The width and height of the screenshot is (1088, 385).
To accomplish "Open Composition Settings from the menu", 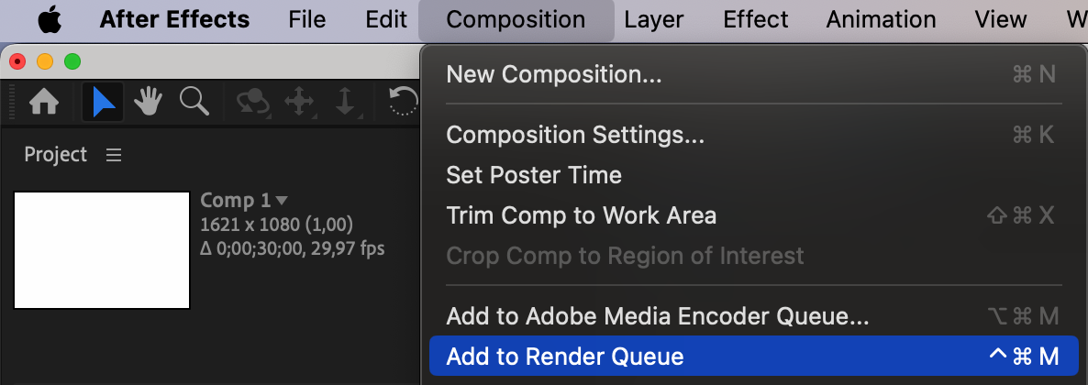I will coord(575,135).
